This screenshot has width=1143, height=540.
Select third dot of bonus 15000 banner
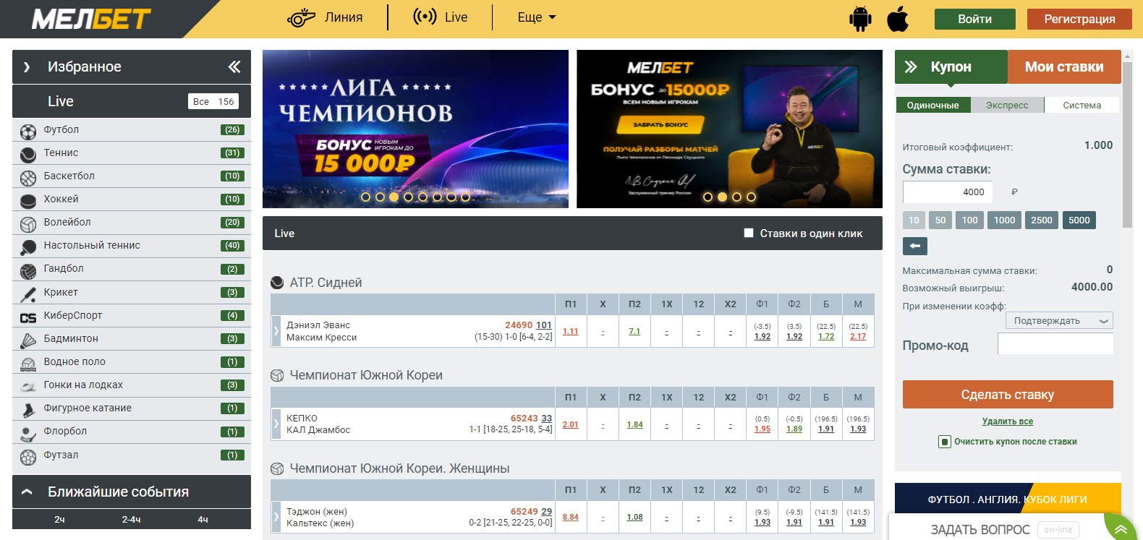pos(736,197)
